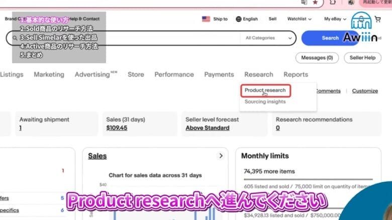The width and height of the screenshot is (392, 220).
Task: Click the browser bookmark star icon
Action: tap(315, 3)
